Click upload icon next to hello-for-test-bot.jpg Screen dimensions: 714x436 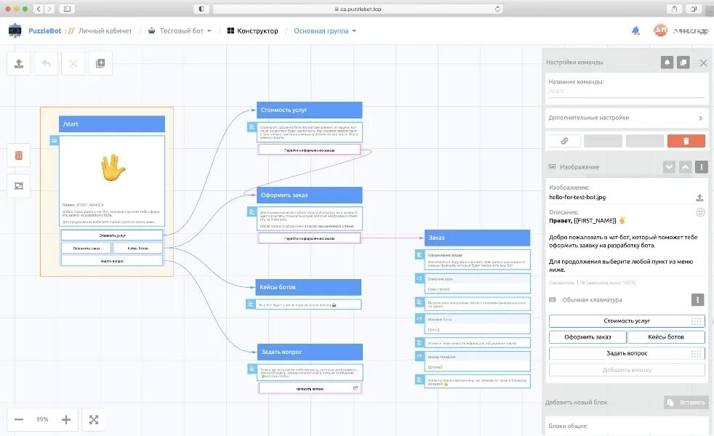coord(699,198)
